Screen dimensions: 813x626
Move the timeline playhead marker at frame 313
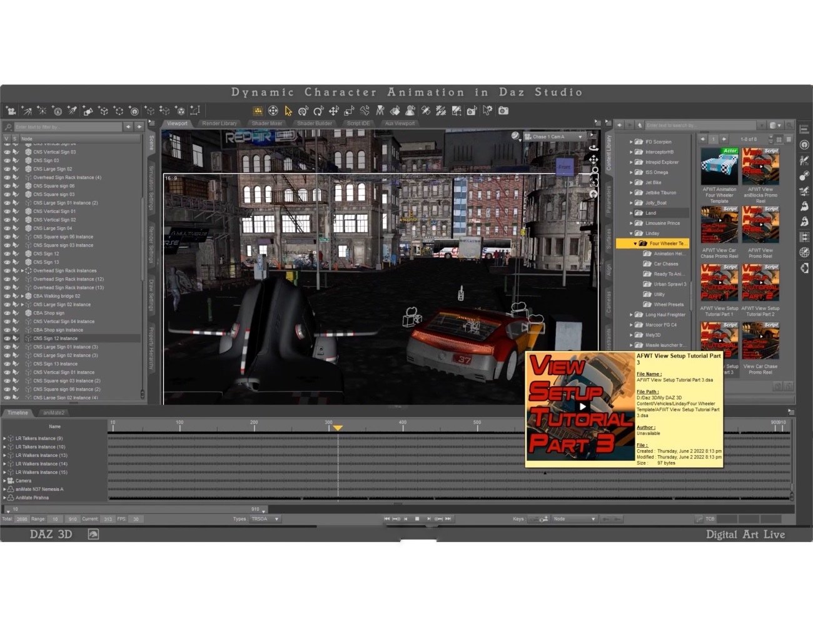point(338,428)
